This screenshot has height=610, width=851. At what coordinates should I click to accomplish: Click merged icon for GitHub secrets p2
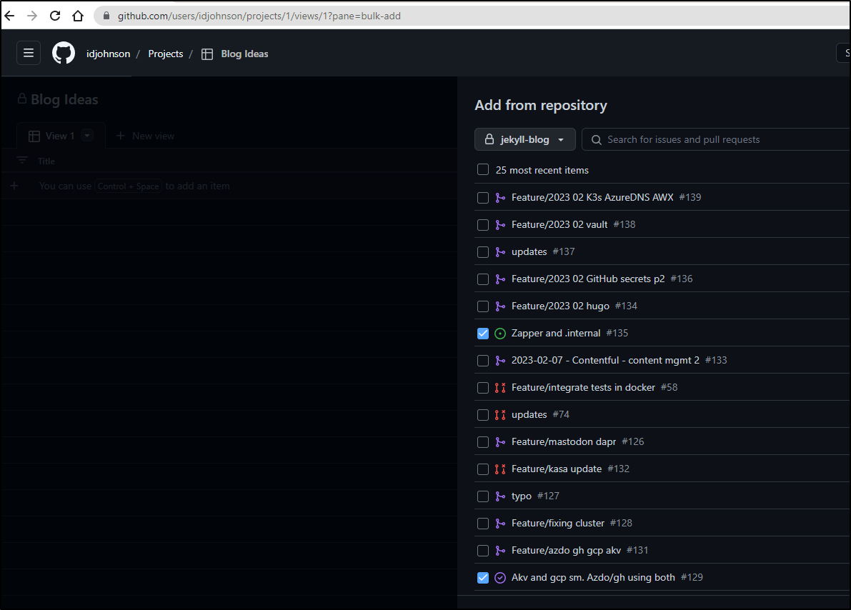coord(500,279)
